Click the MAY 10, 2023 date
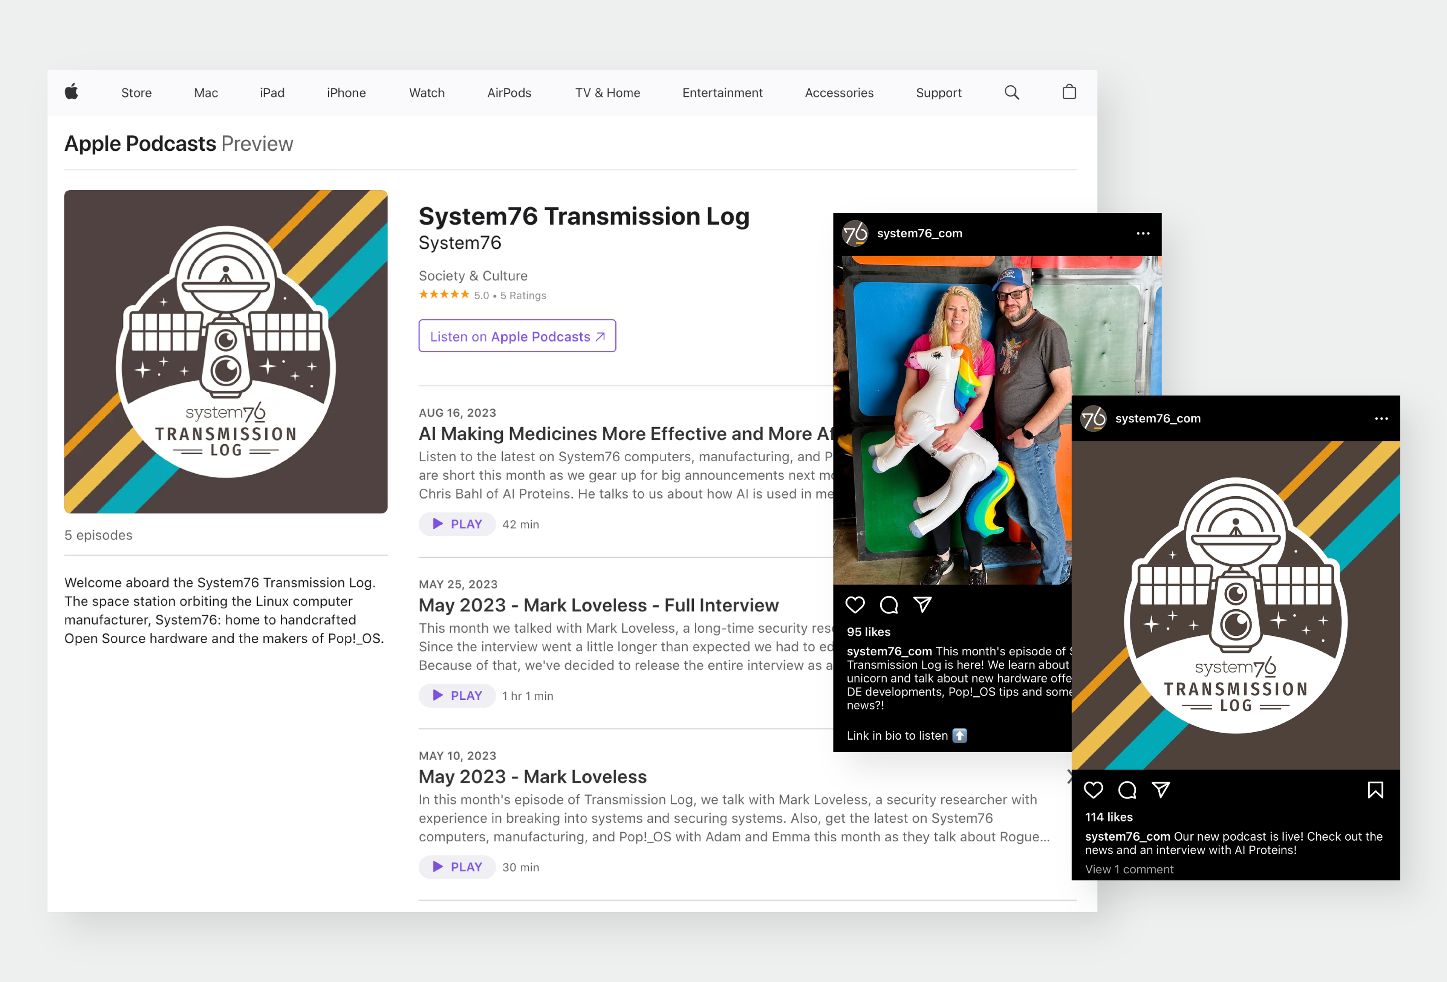This screenshot has height=982, width=1447. 457,756
